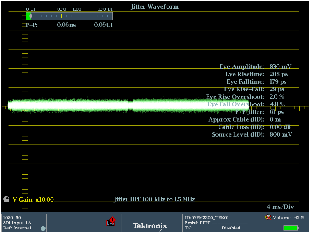The width and height of the screenshot is (310, 233).
Task: Click the ID: WFM2300_TEK01 text
Action: [207, 218]
